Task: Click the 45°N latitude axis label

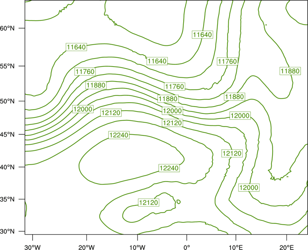Action: point(7,135)
